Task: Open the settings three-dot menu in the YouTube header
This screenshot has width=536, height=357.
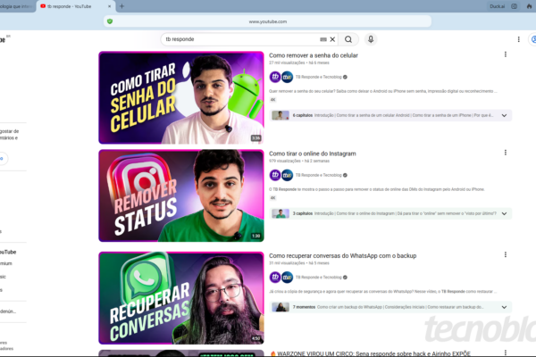Action: pyautogui.click(x=518, y=39)
